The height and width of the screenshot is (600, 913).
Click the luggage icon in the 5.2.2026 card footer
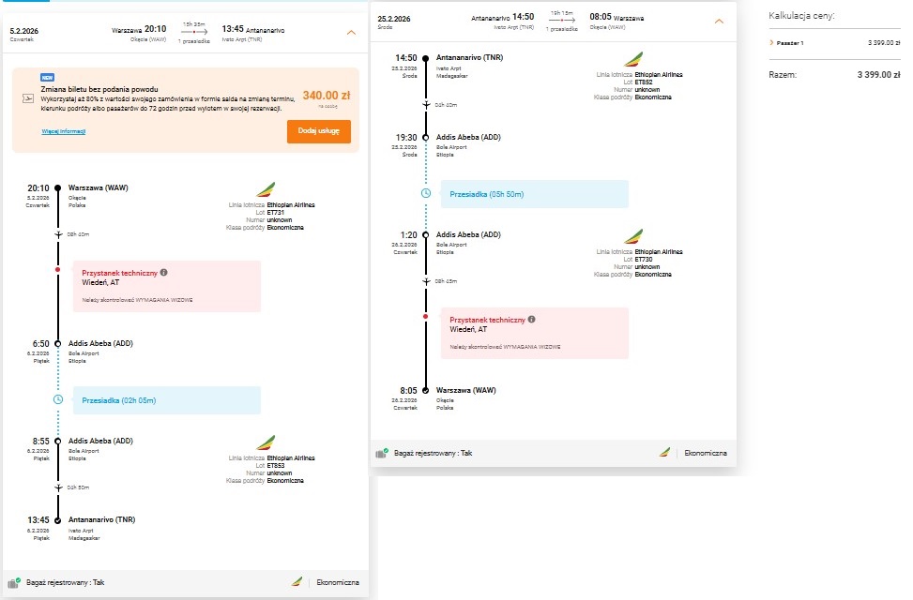click(x=14, y=582)
